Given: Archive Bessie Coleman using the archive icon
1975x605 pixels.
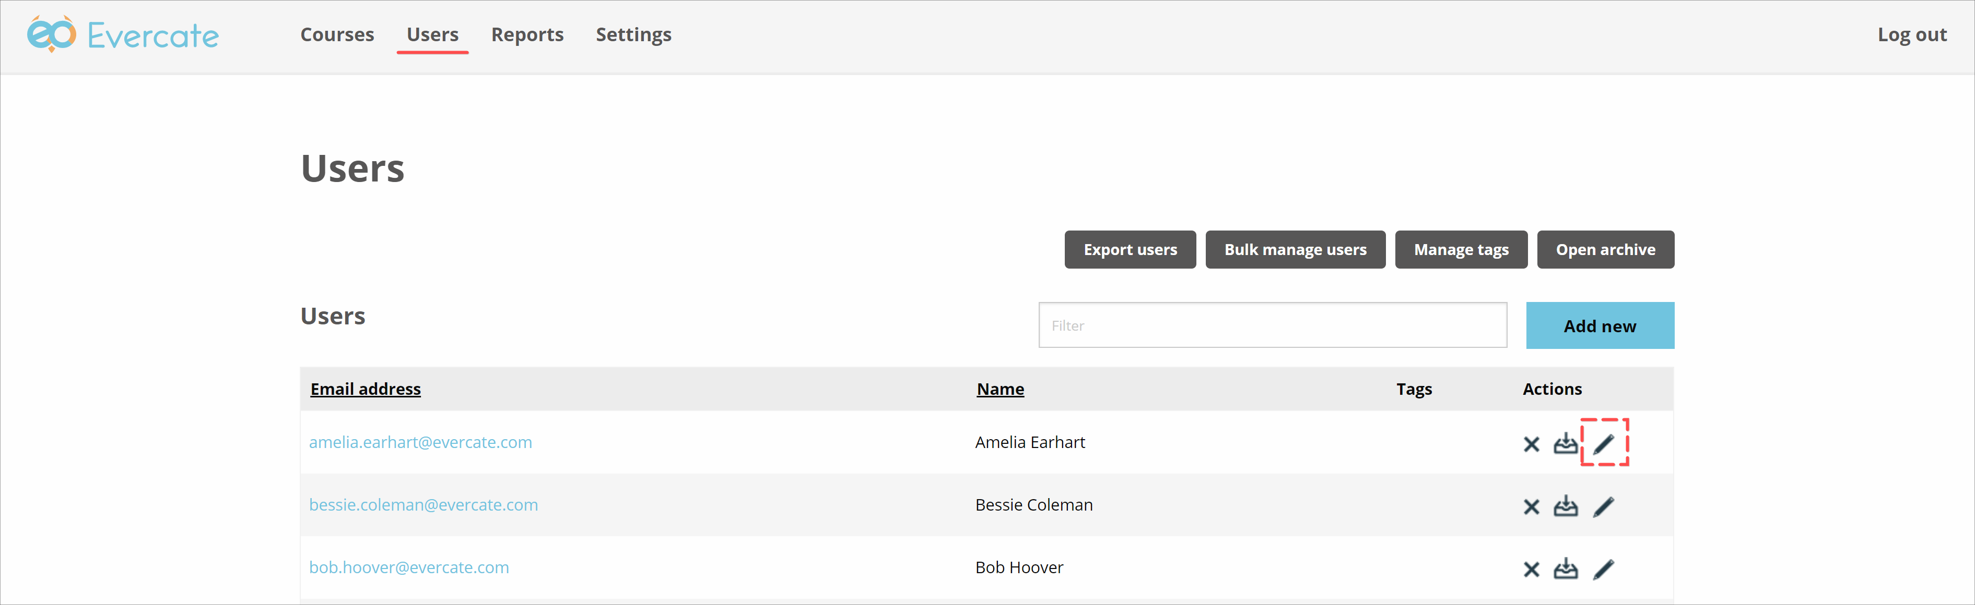Looking at the screenshot, I should coord(1565,506).
